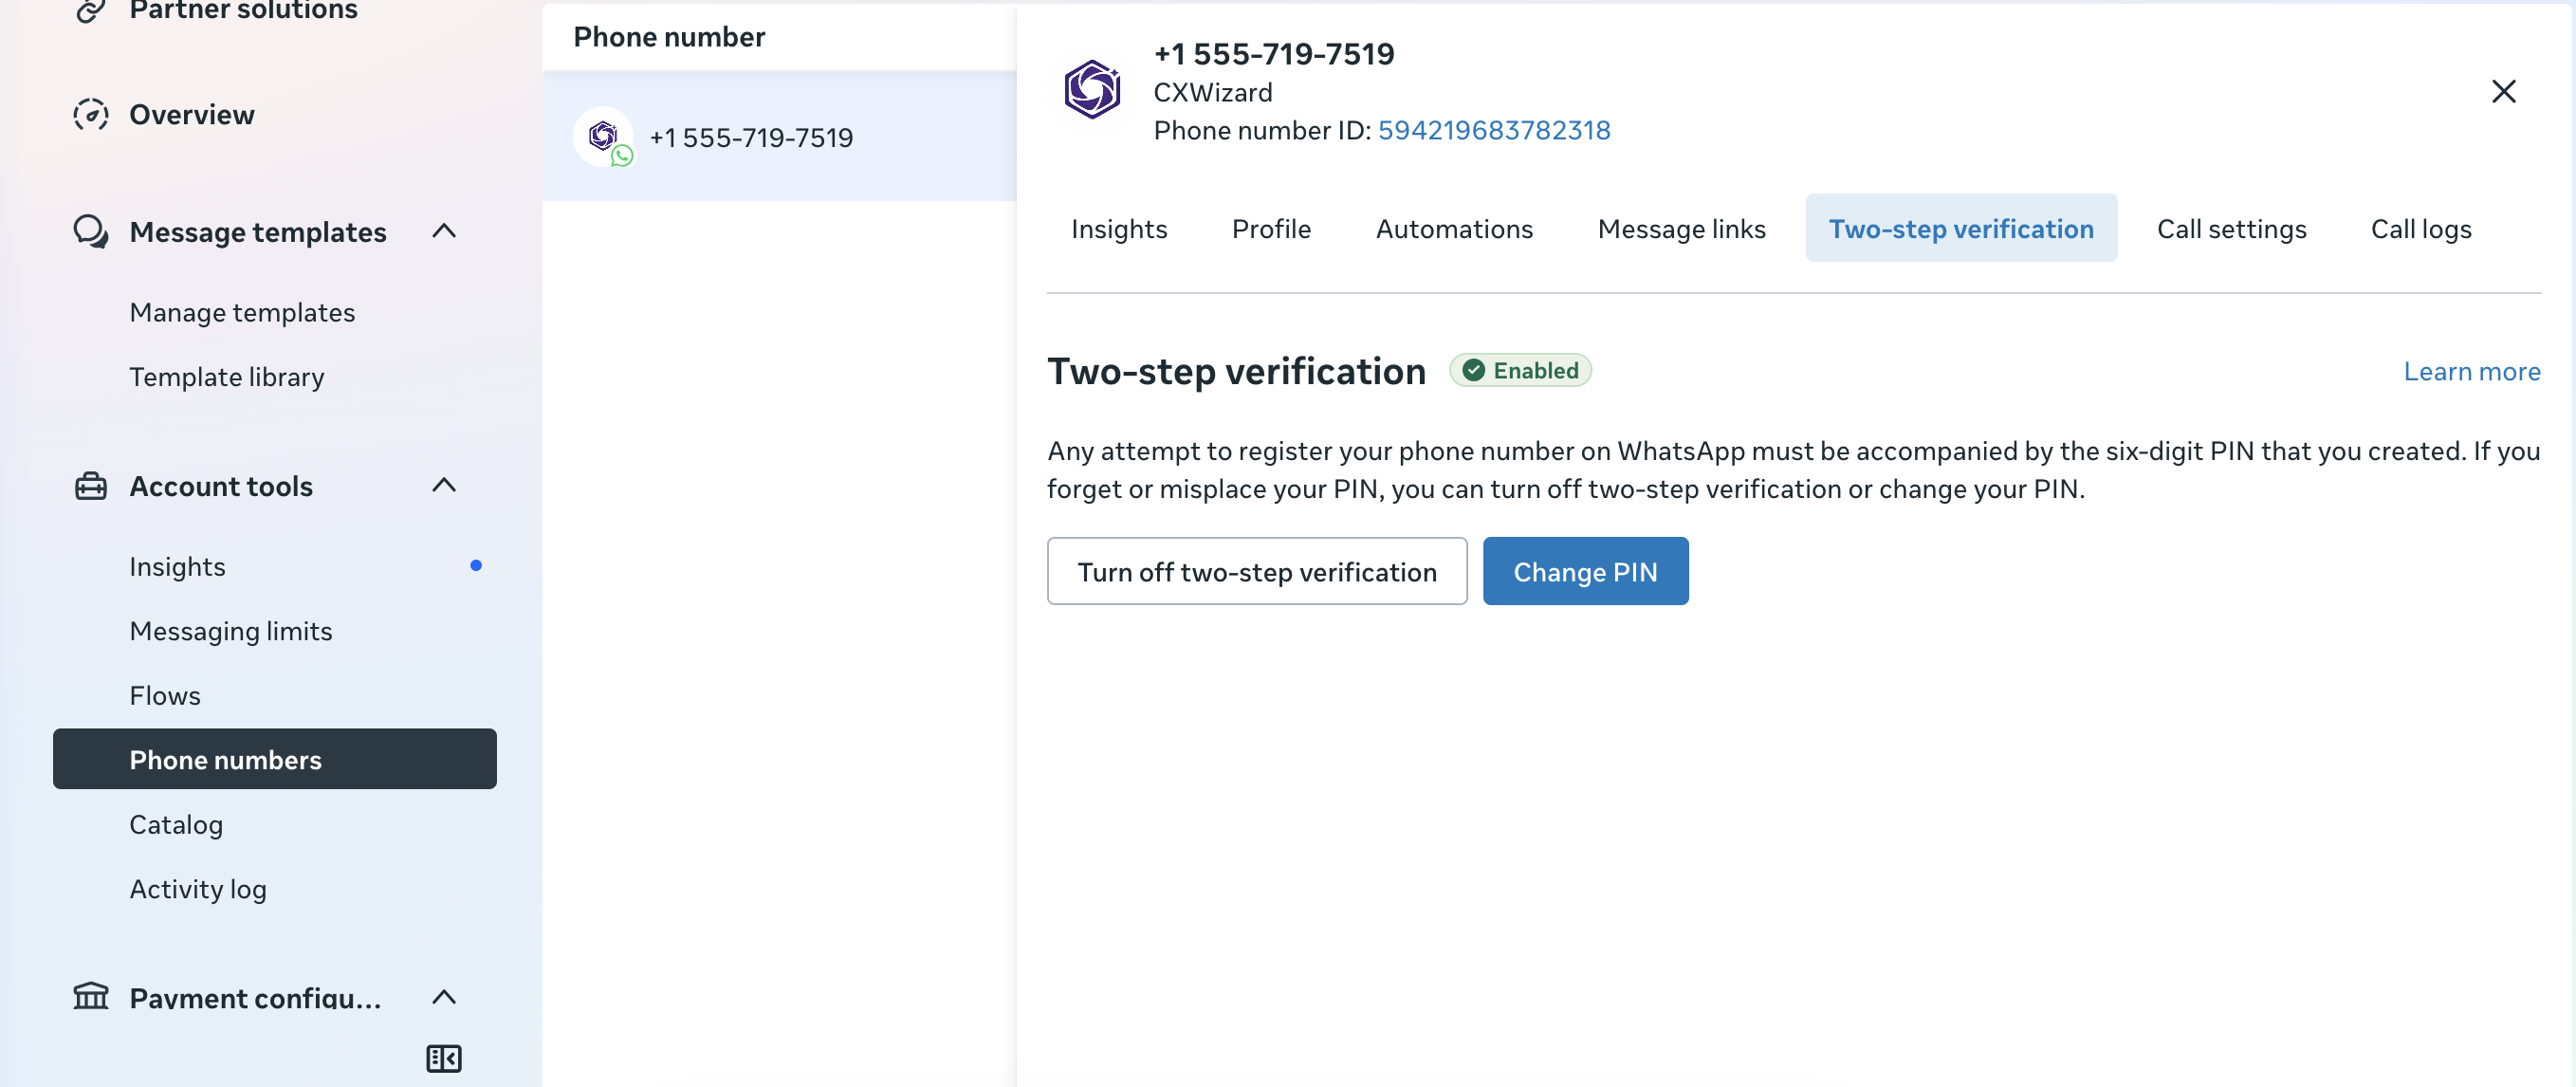Open Template library

(227, 377)
